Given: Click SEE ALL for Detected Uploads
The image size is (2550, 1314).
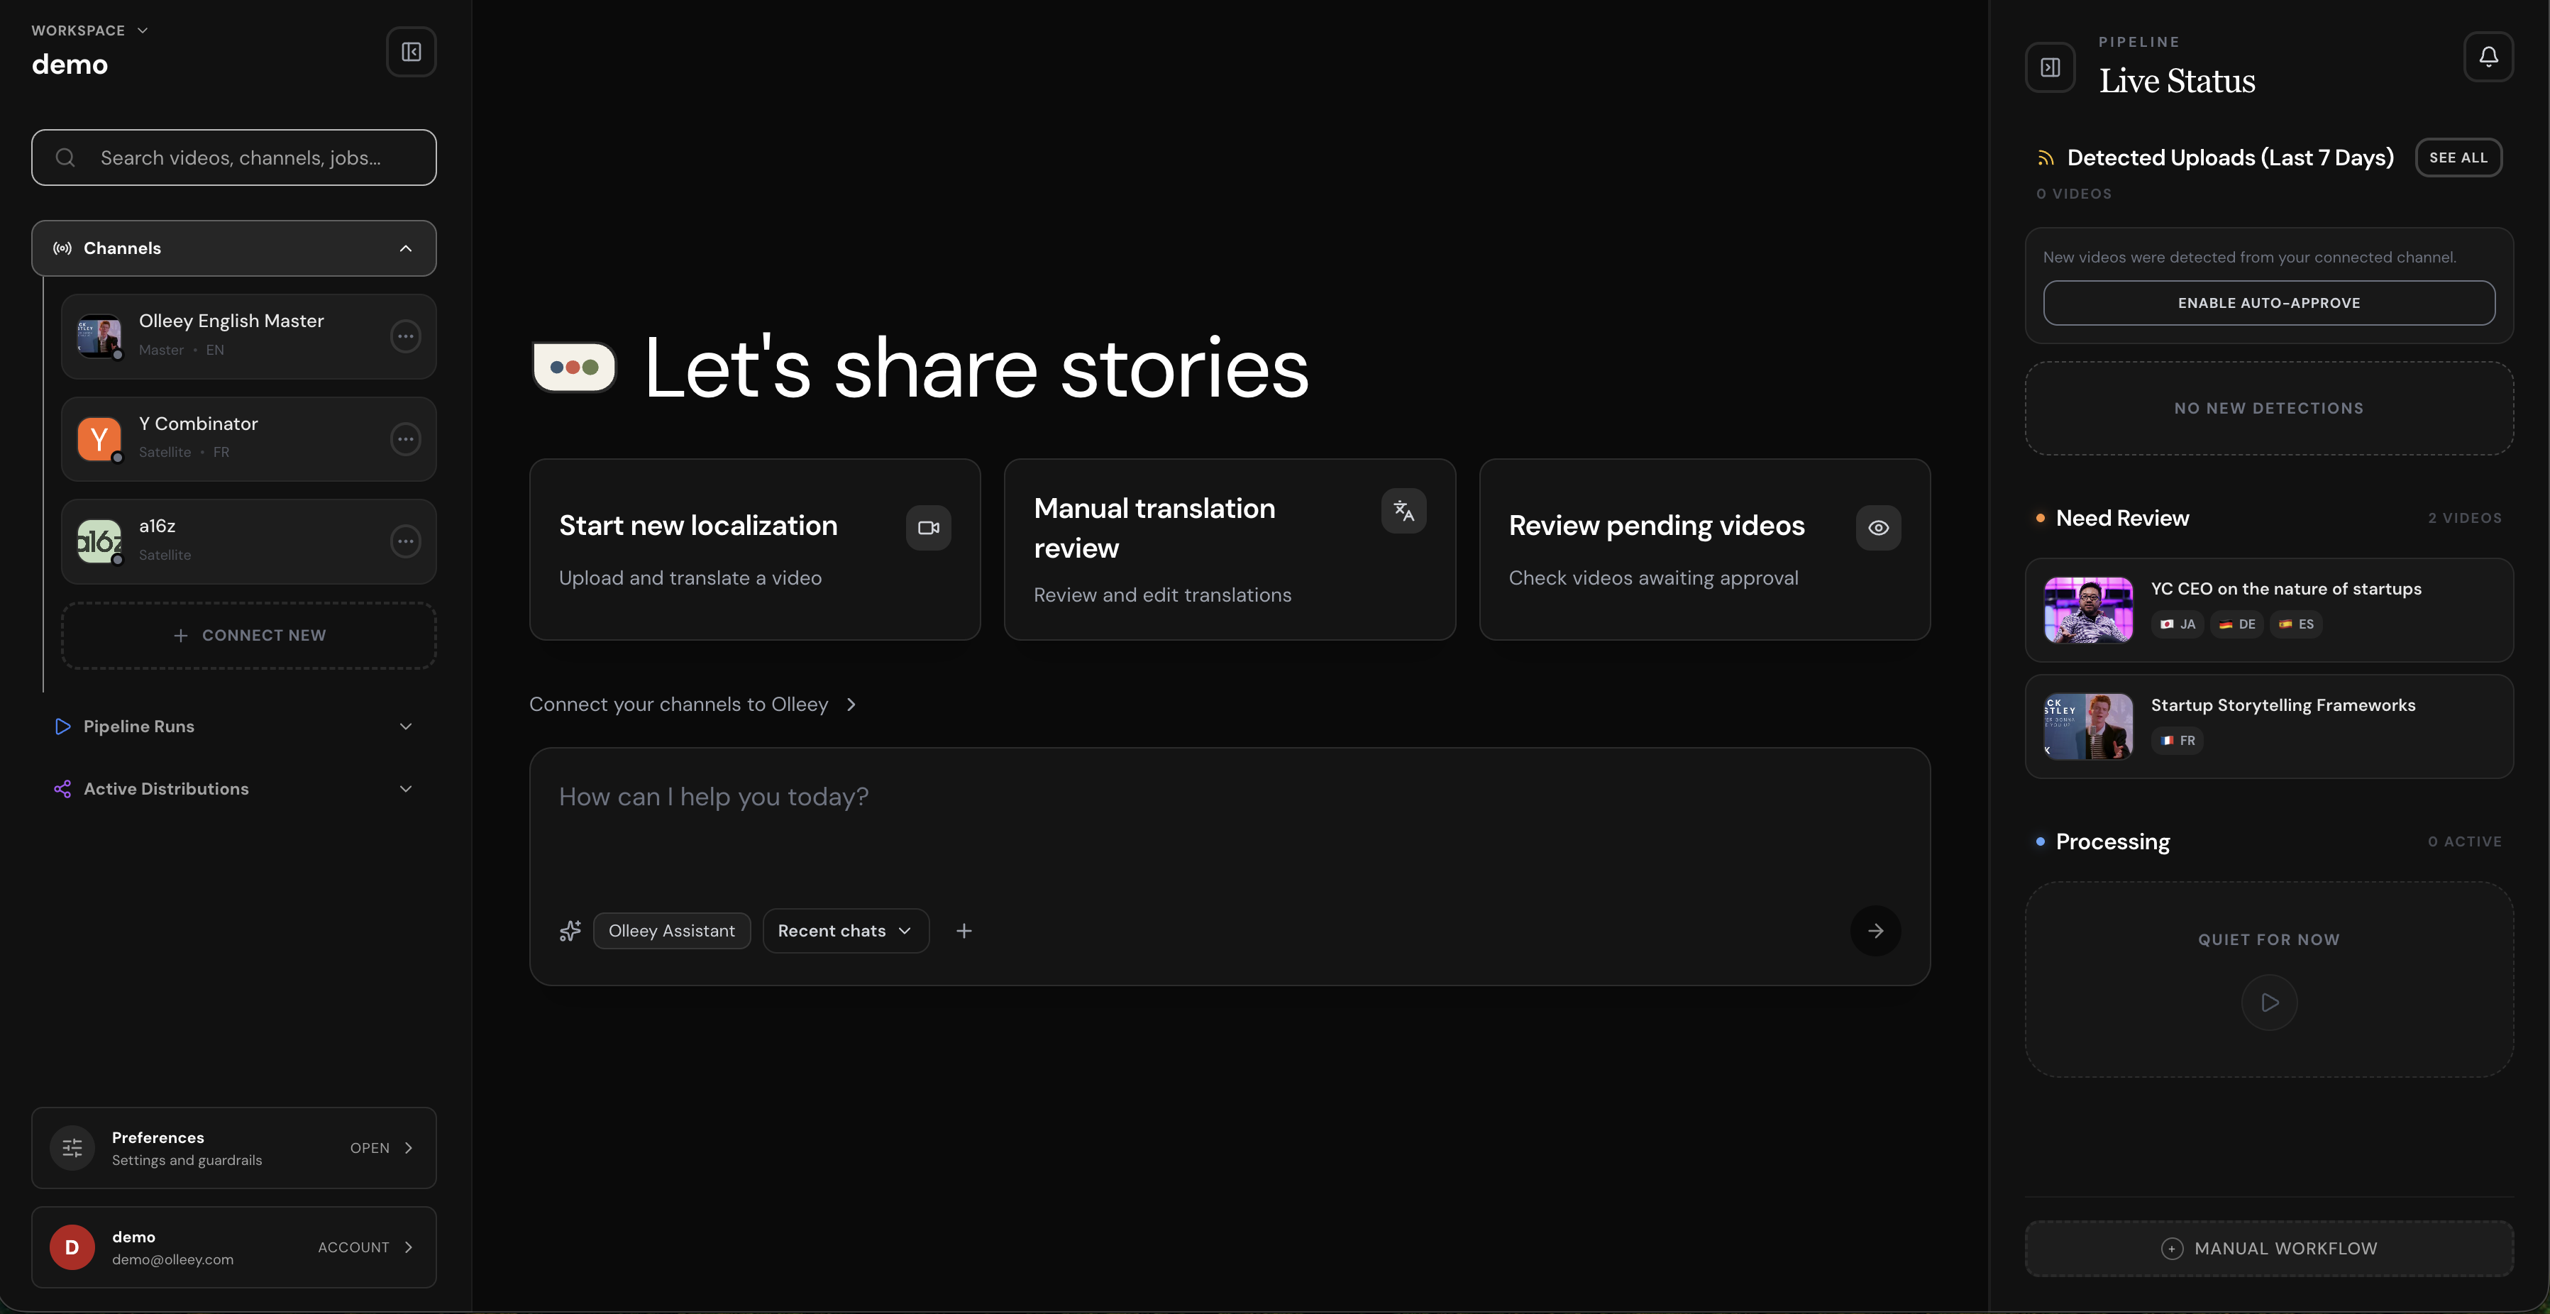Looking at the screenshot, I should pos(2459,157).
